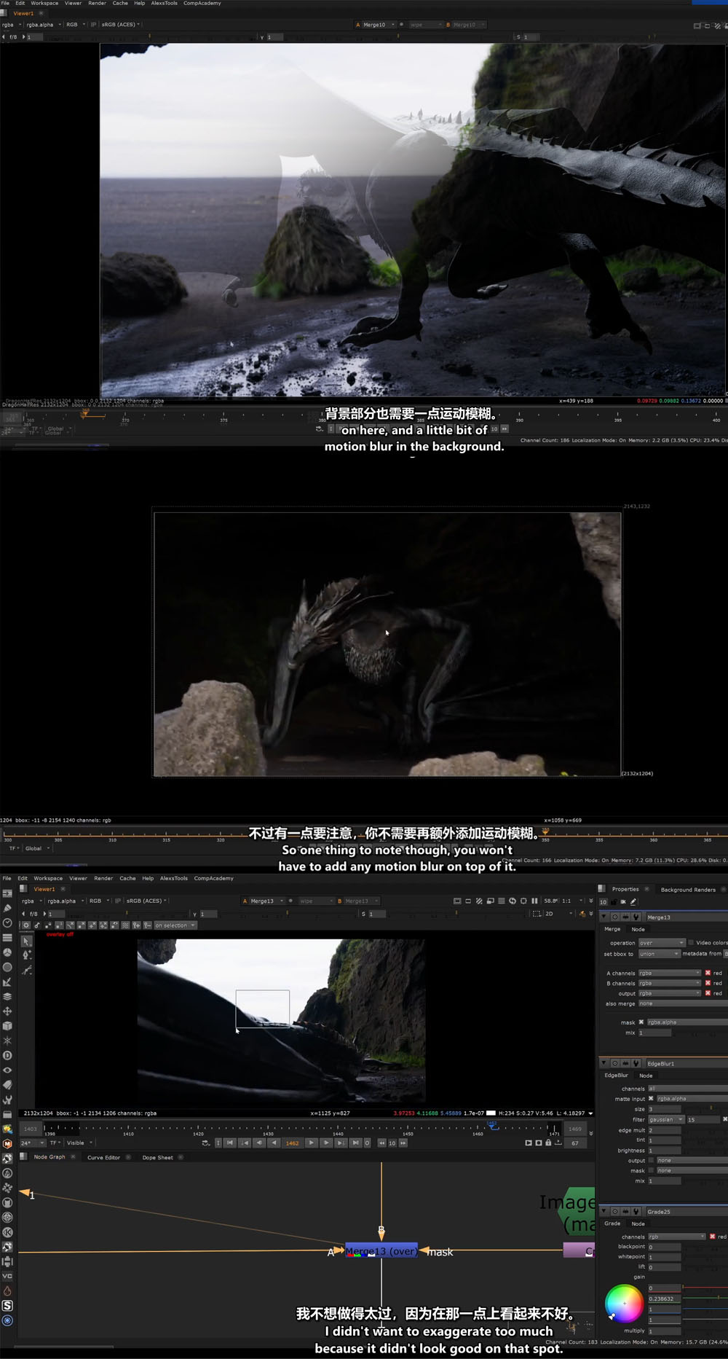Toggle red checkbox for A channels

[708, 973]
